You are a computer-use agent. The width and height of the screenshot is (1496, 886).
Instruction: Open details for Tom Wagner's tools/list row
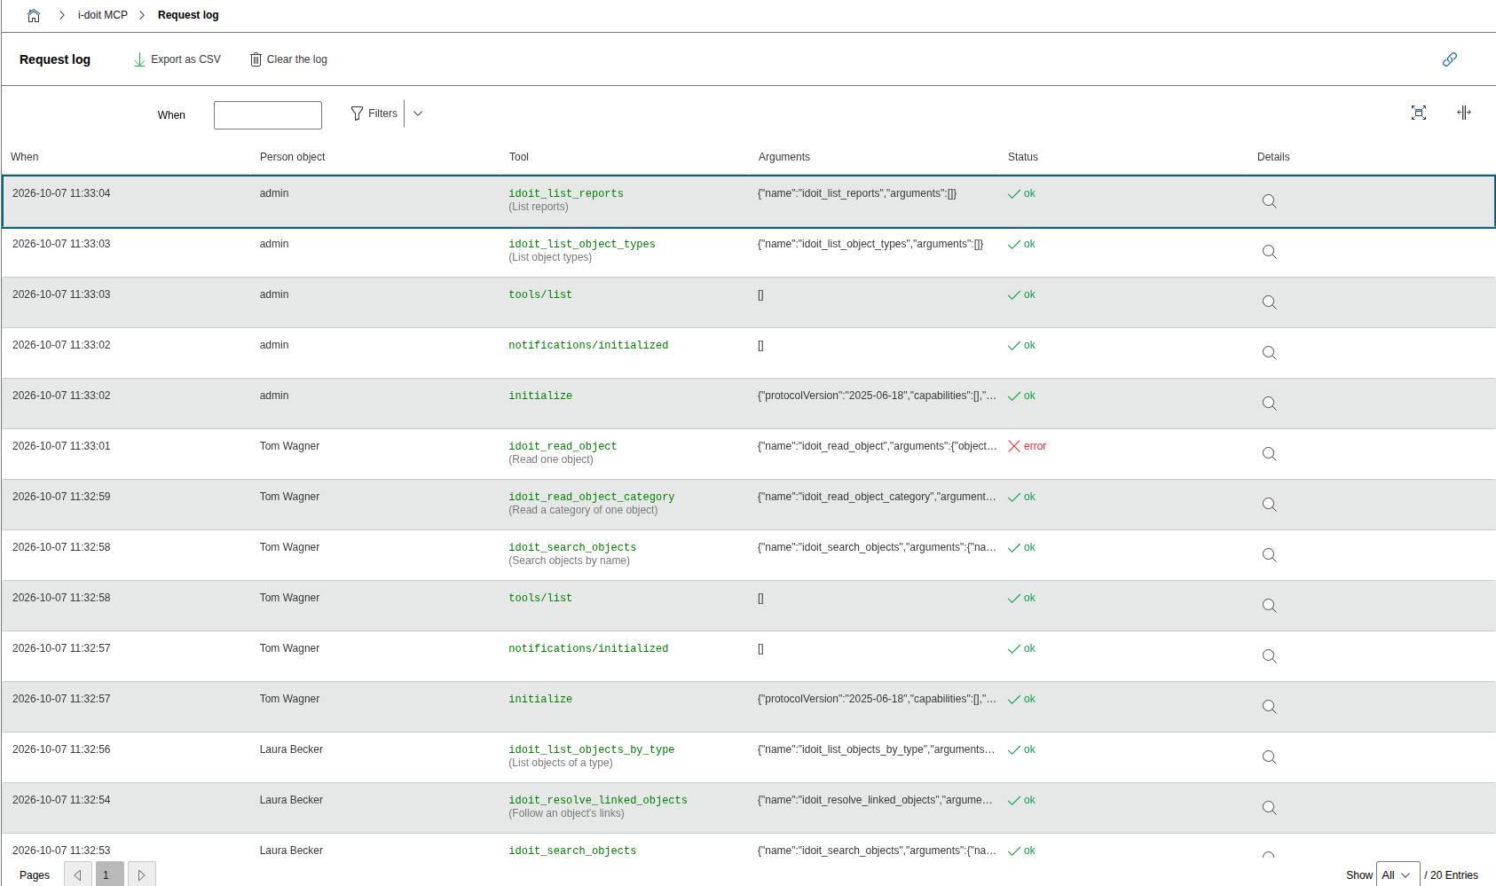(x=1270, y=606)
